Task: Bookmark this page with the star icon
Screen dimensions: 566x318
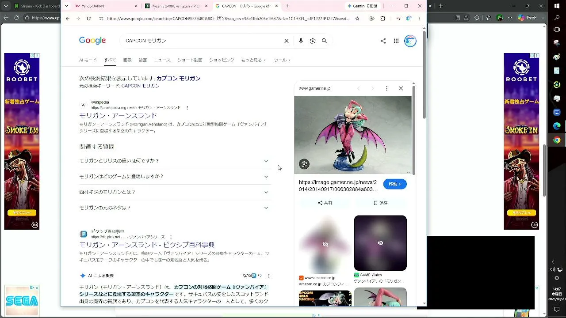Action: pos(357,19)
